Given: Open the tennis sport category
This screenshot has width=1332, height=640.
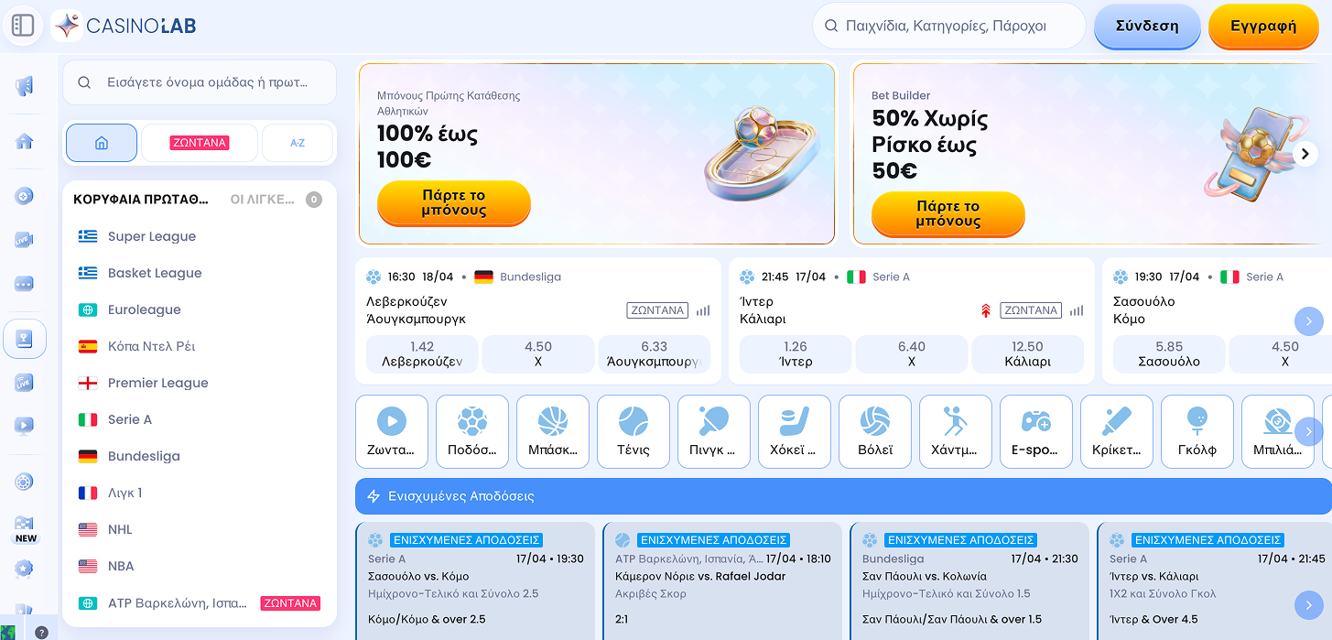Looking at the screenshot, I should pyautogui.click(x=634, y=431).
